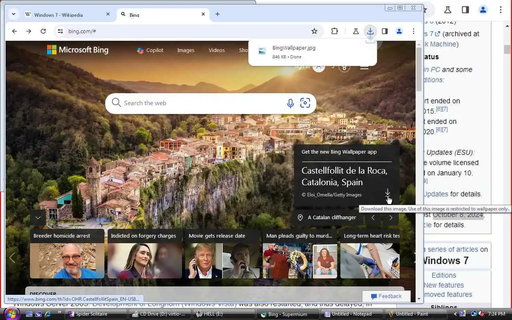Screen dimensions: 512x320
Task: Open three-dot menu in background Wikipedia window
Action: click(500, 10)
